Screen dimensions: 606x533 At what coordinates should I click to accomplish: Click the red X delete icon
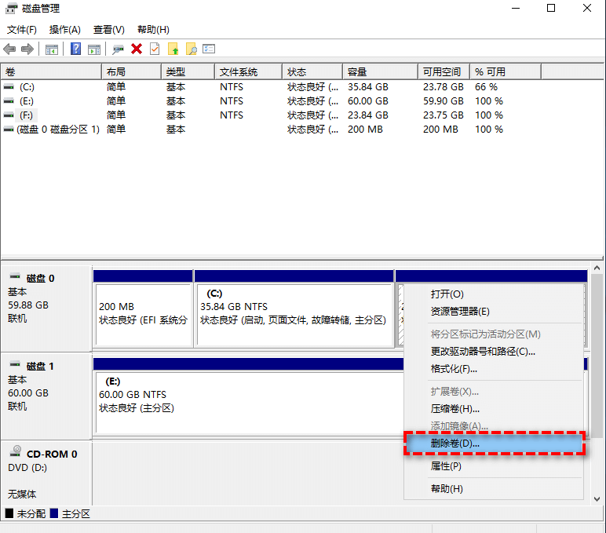click(137, 49)
